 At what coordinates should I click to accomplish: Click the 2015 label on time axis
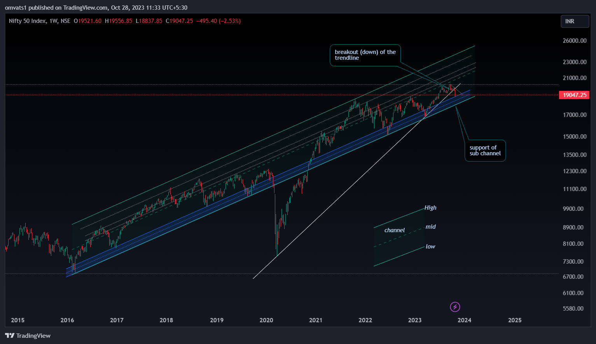click(x=17, y=320)
